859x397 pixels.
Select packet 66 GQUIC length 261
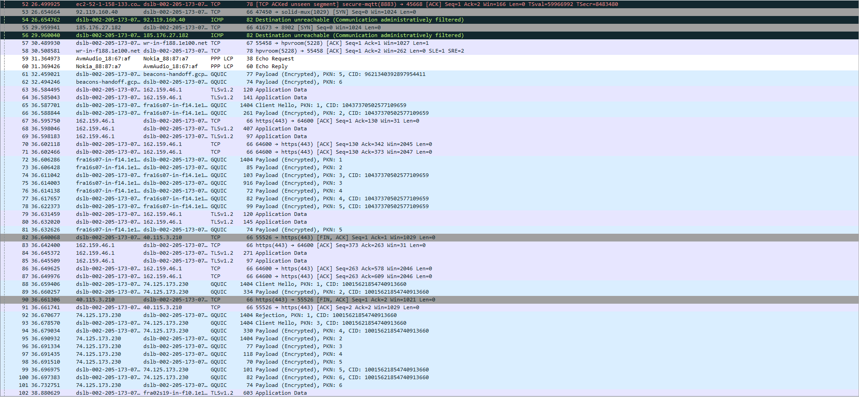coord(429,113)
